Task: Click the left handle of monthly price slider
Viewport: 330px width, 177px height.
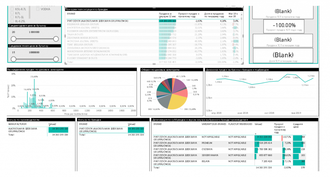Action: point(14,59)
